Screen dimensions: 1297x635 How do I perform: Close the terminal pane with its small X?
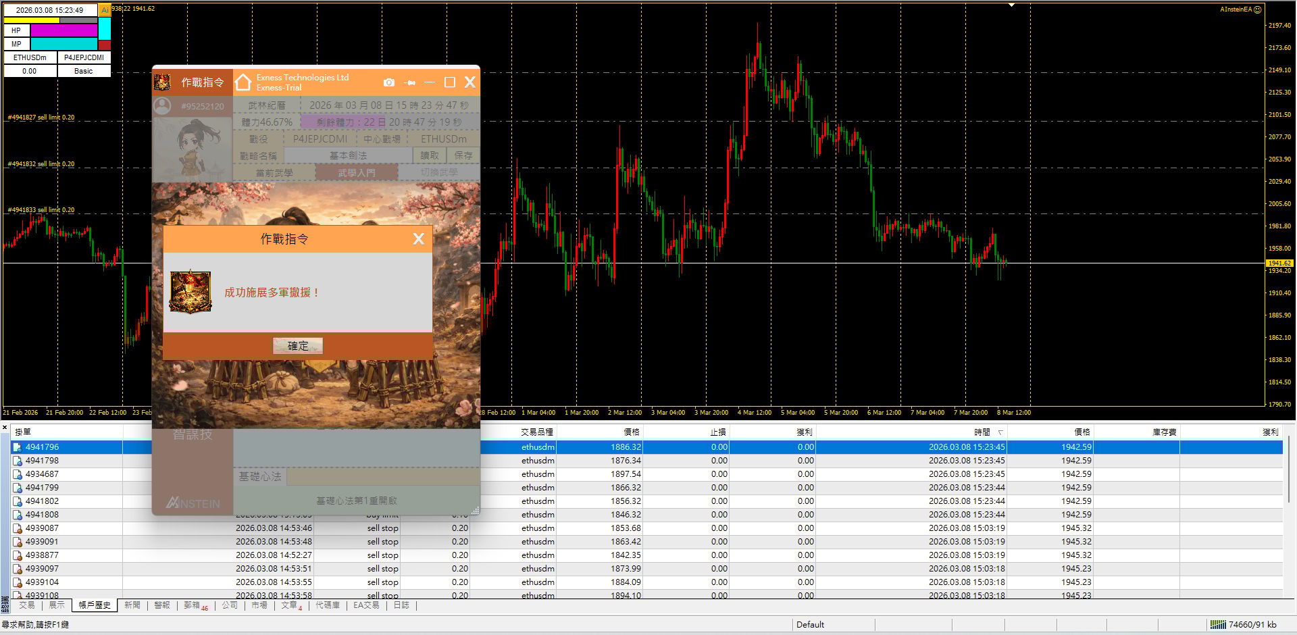(x=5, y=428)
